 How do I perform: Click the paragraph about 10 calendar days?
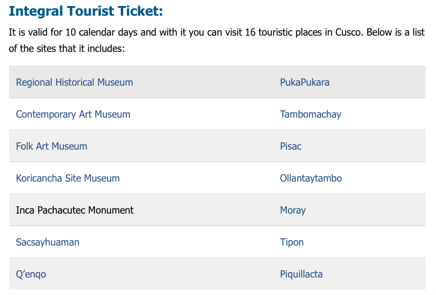(x=217, y=40)
